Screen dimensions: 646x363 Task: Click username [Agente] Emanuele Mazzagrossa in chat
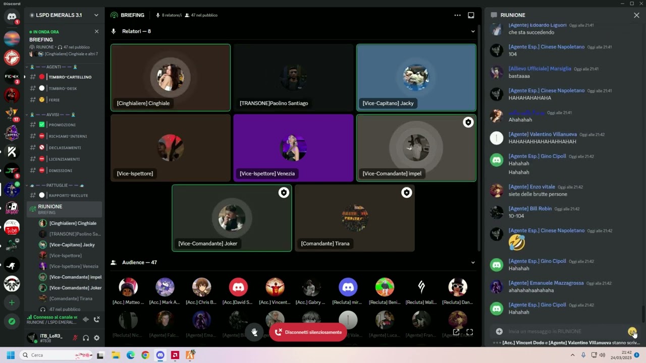[x=546, y=283]
